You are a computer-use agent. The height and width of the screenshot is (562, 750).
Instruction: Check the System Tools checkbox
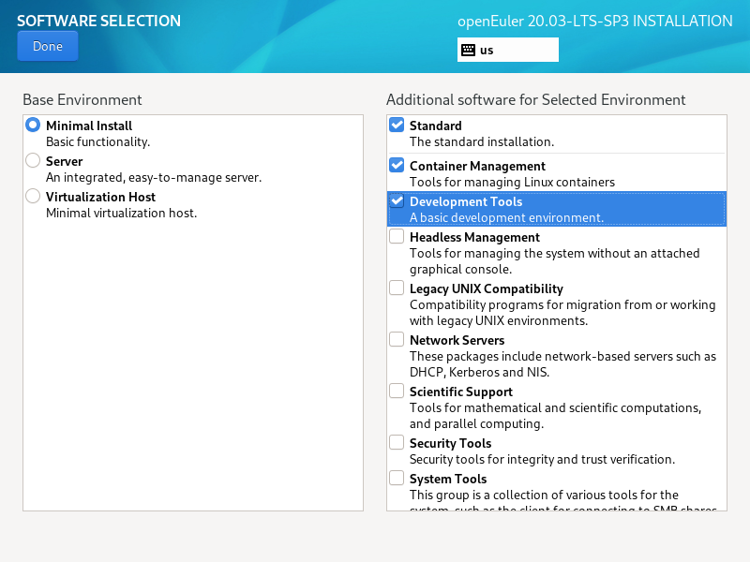397,478
